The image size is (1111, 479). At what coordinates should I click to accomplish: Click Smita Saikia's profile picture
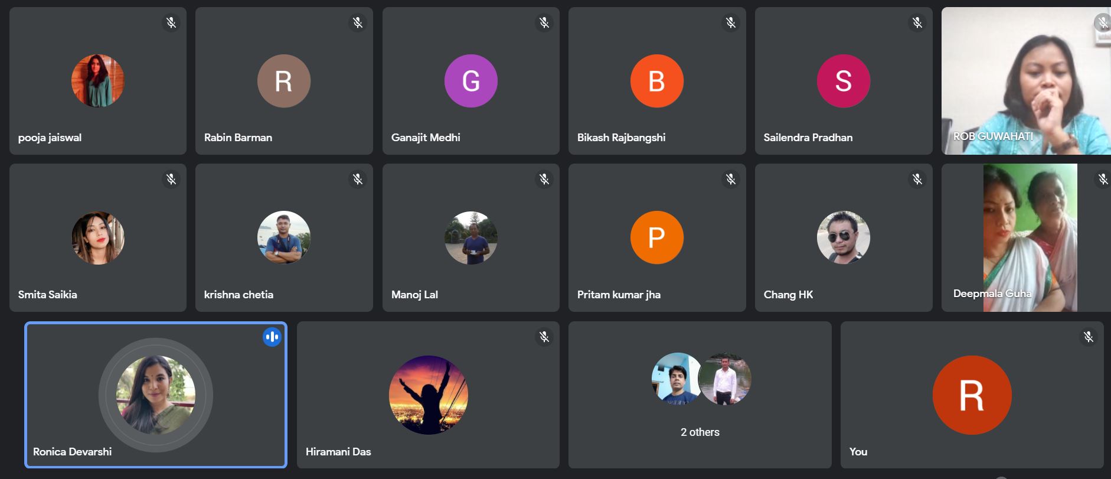coord(98,237)
